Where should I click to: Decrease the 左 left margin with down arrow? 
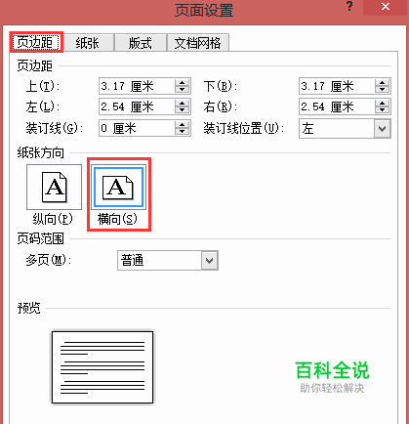point(183,110)
